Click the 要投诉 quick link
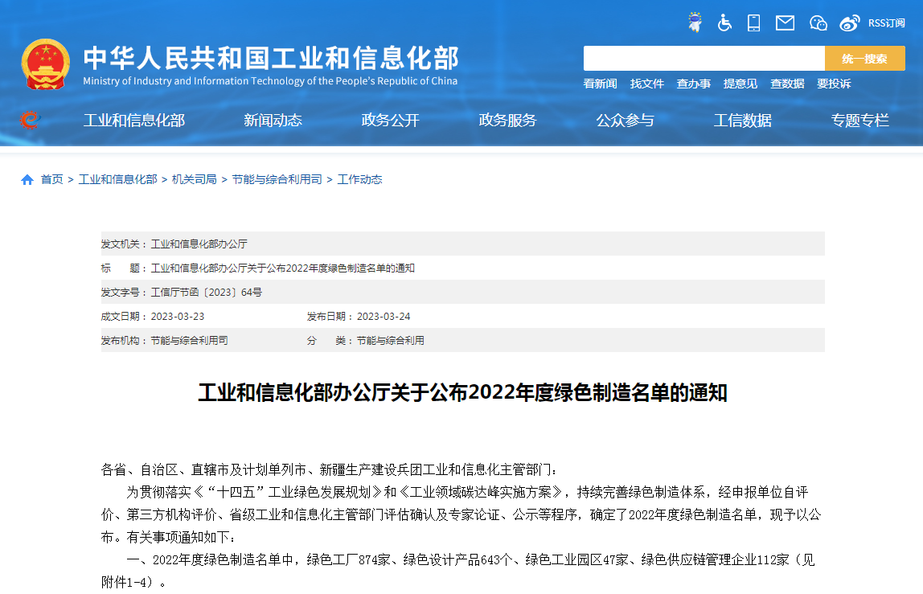Image resolution: width=923 pixels, height=594 pixels. pyautogui.click(x=834, y=84)
